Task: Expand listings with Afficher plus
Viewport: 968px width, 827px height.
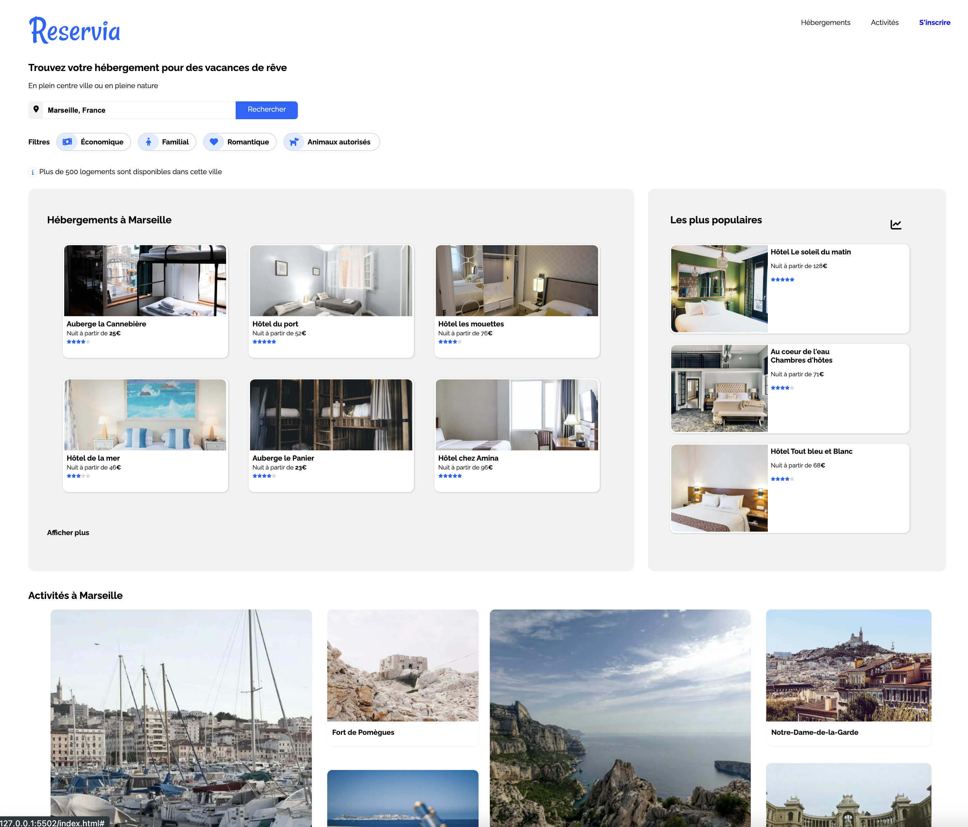Action: (68, 533)
